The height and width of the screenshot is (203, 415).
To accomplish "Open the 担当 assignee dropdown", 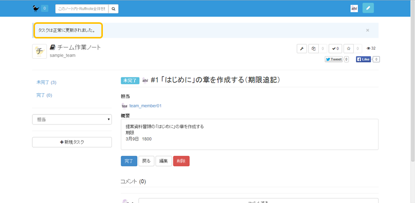I will click(71, 119).
